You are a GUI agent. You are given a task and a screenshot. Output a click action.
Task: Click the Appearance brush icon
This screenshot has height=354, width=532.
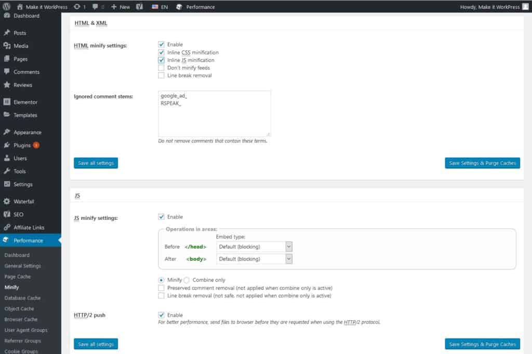click(x=7, y=132)
